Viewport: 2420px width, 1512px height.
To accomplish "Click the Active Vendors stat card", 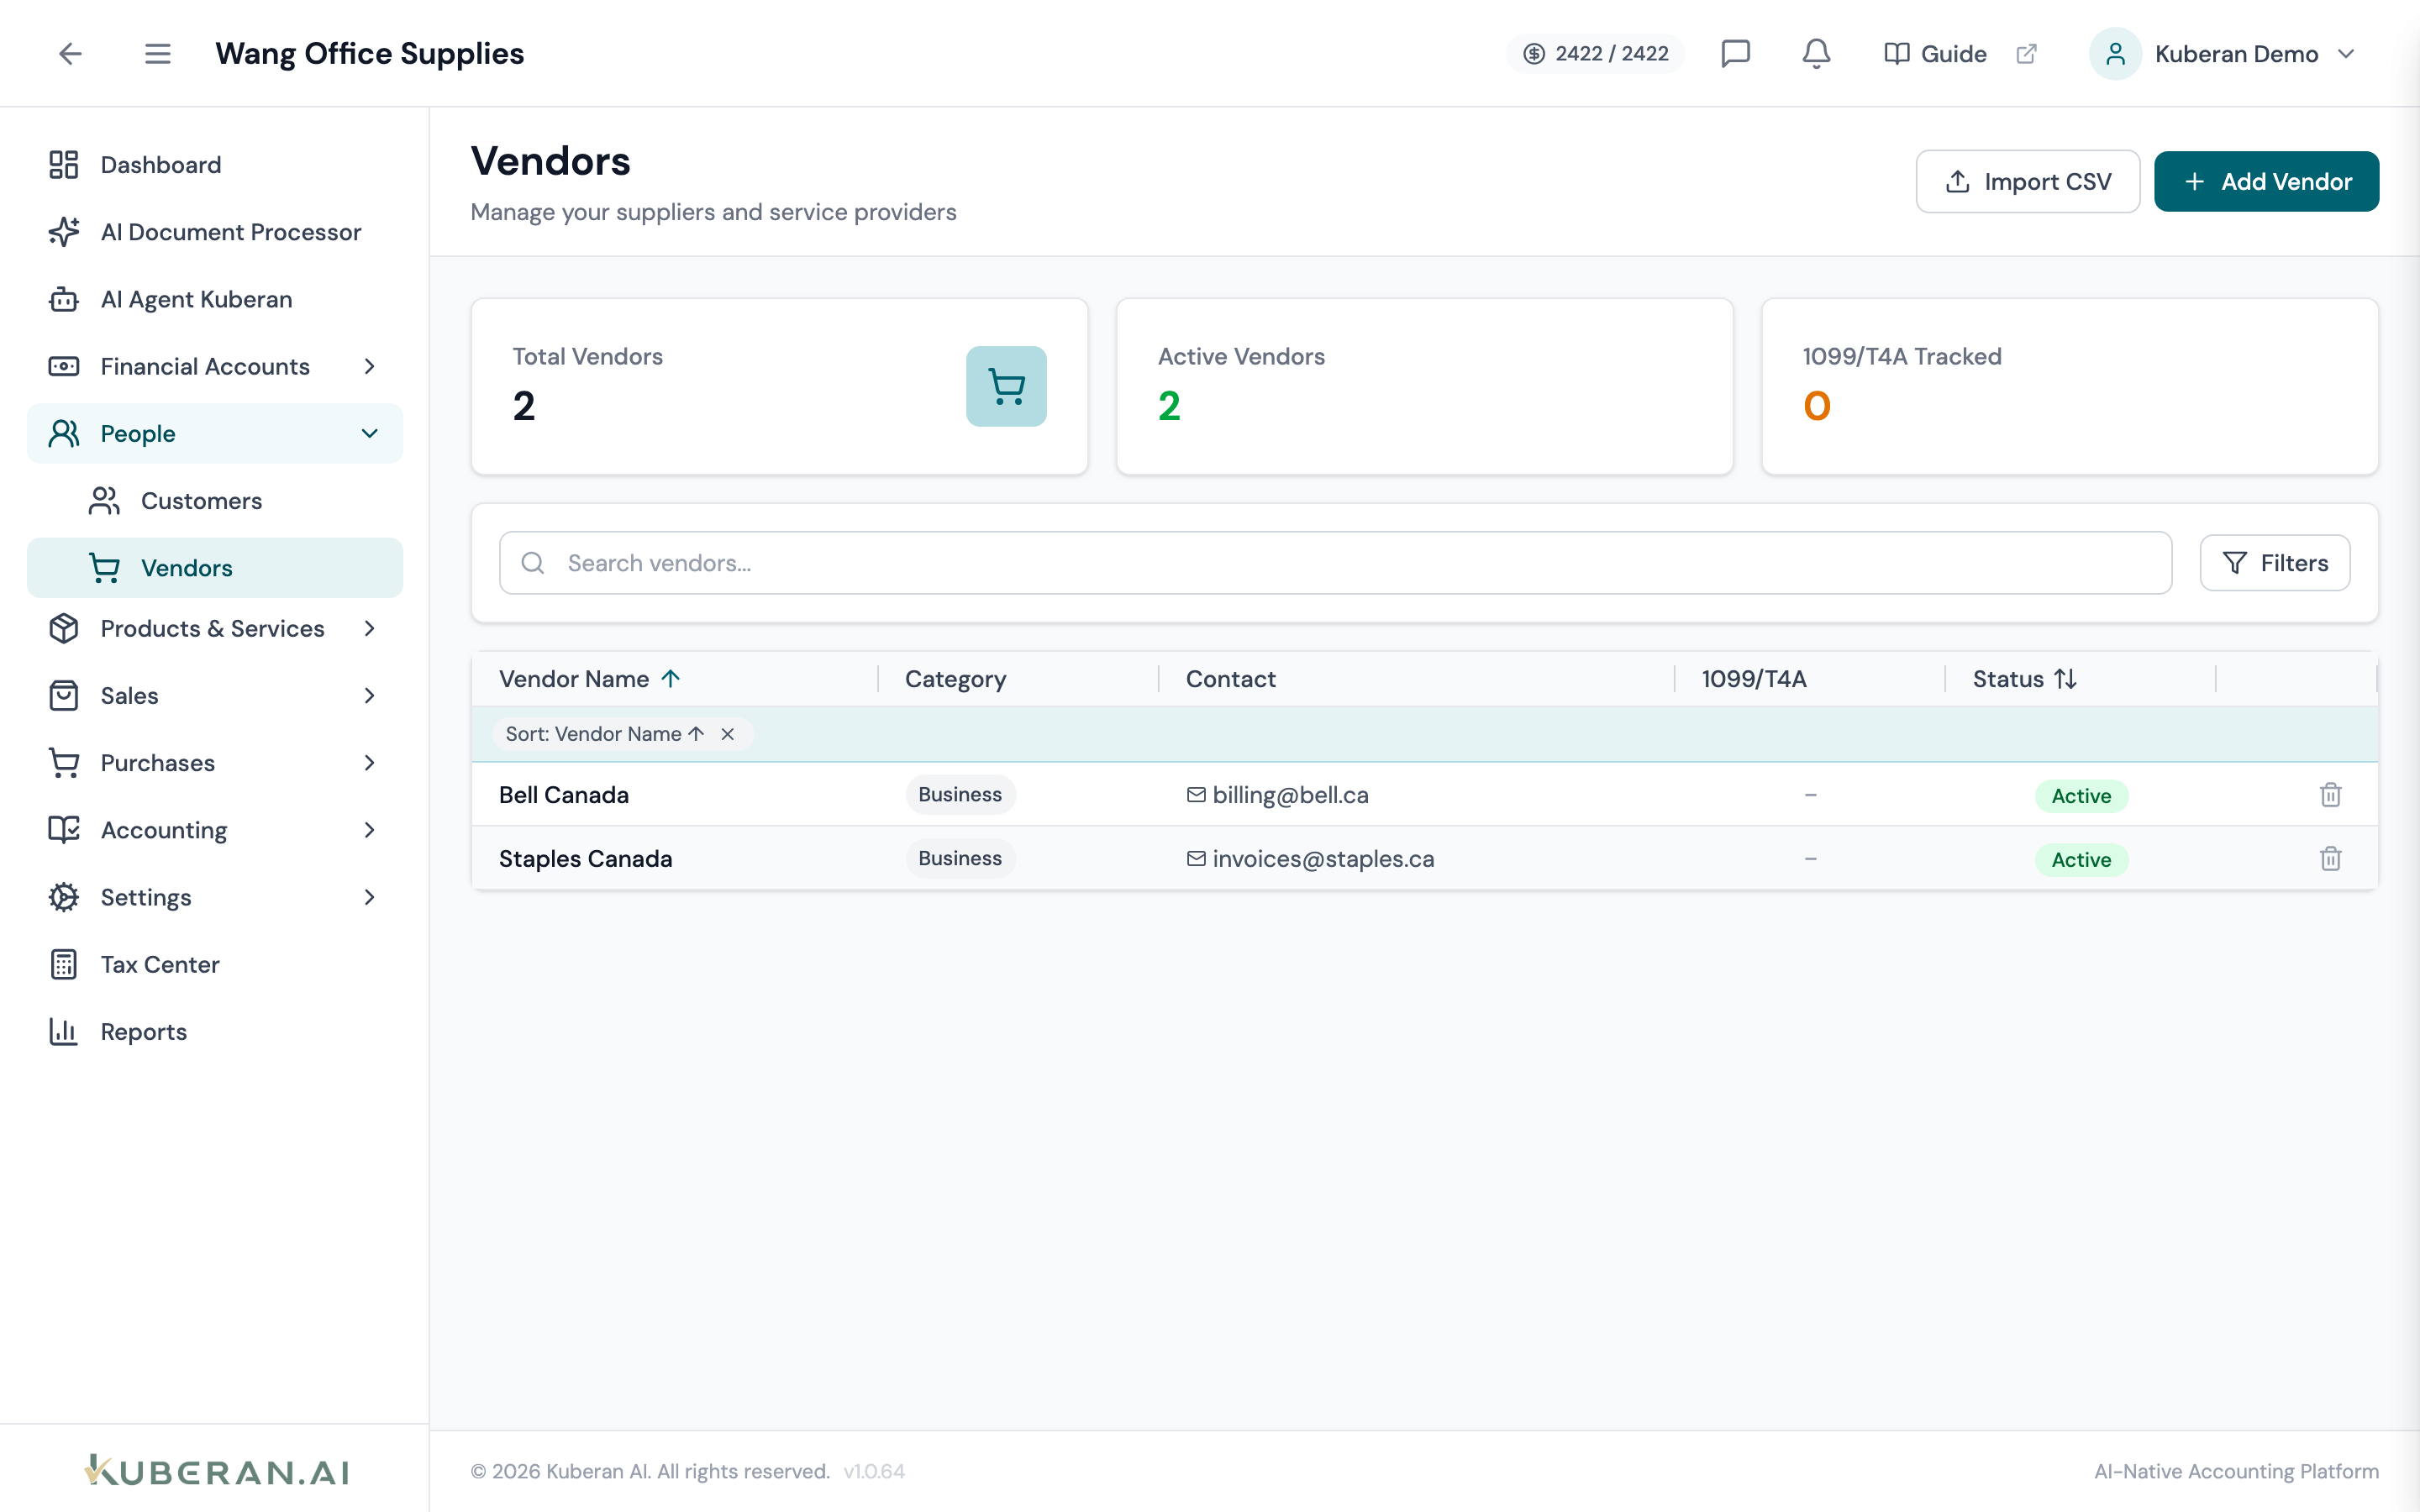I will click(x=1424, y=386).
